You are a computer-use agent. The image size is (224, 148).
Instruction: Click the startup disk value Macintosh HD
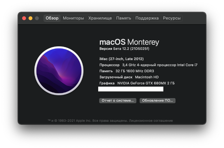(147, 77)
